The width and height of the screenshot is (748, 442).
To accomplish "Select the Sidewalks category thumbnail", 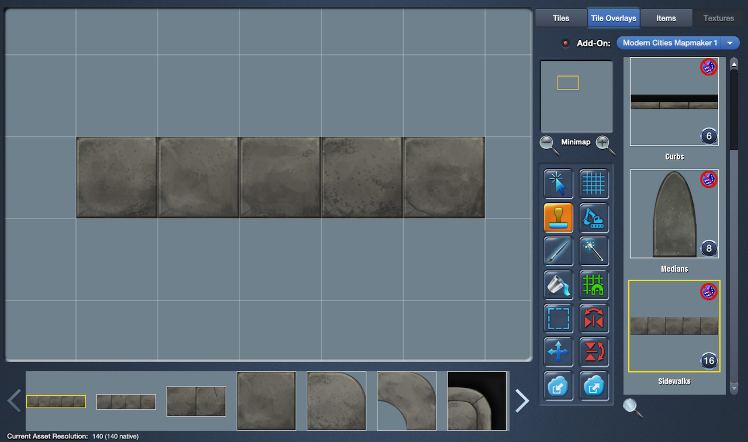I will pyautogui.click(x=674, y=326).
